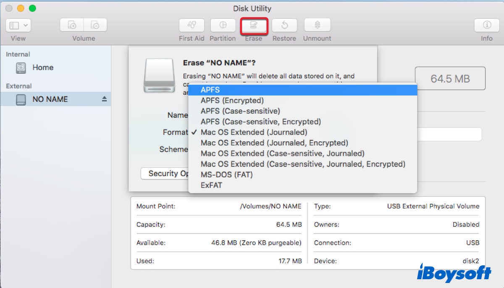This screenshot has height=288, width=504.
Task: Select APFS (Case-sensitive, Encrypted) entry
Action: coord(260,122)
